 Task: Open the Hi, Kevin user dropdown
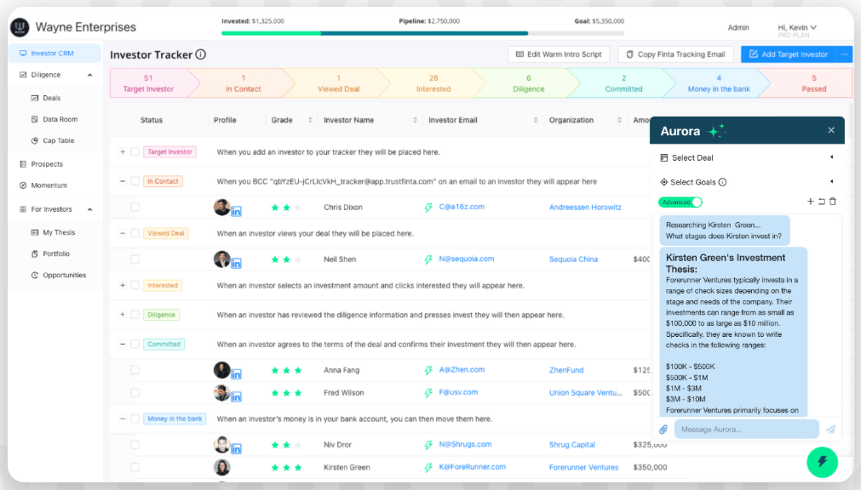797,27
